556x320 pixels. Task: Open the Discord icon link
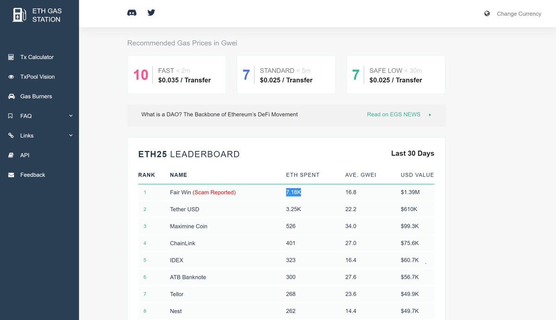(x=132, y=13)
